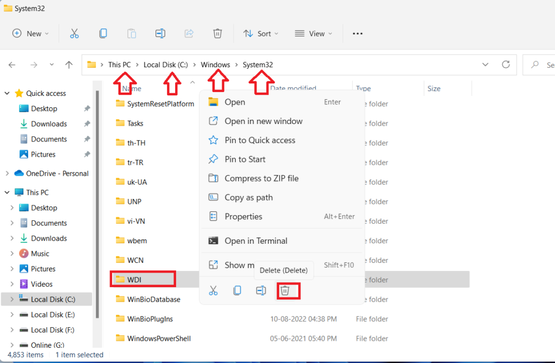555x363 pixels.
Task: Click the Rename icon in the context menu
Action: [261, 291]
